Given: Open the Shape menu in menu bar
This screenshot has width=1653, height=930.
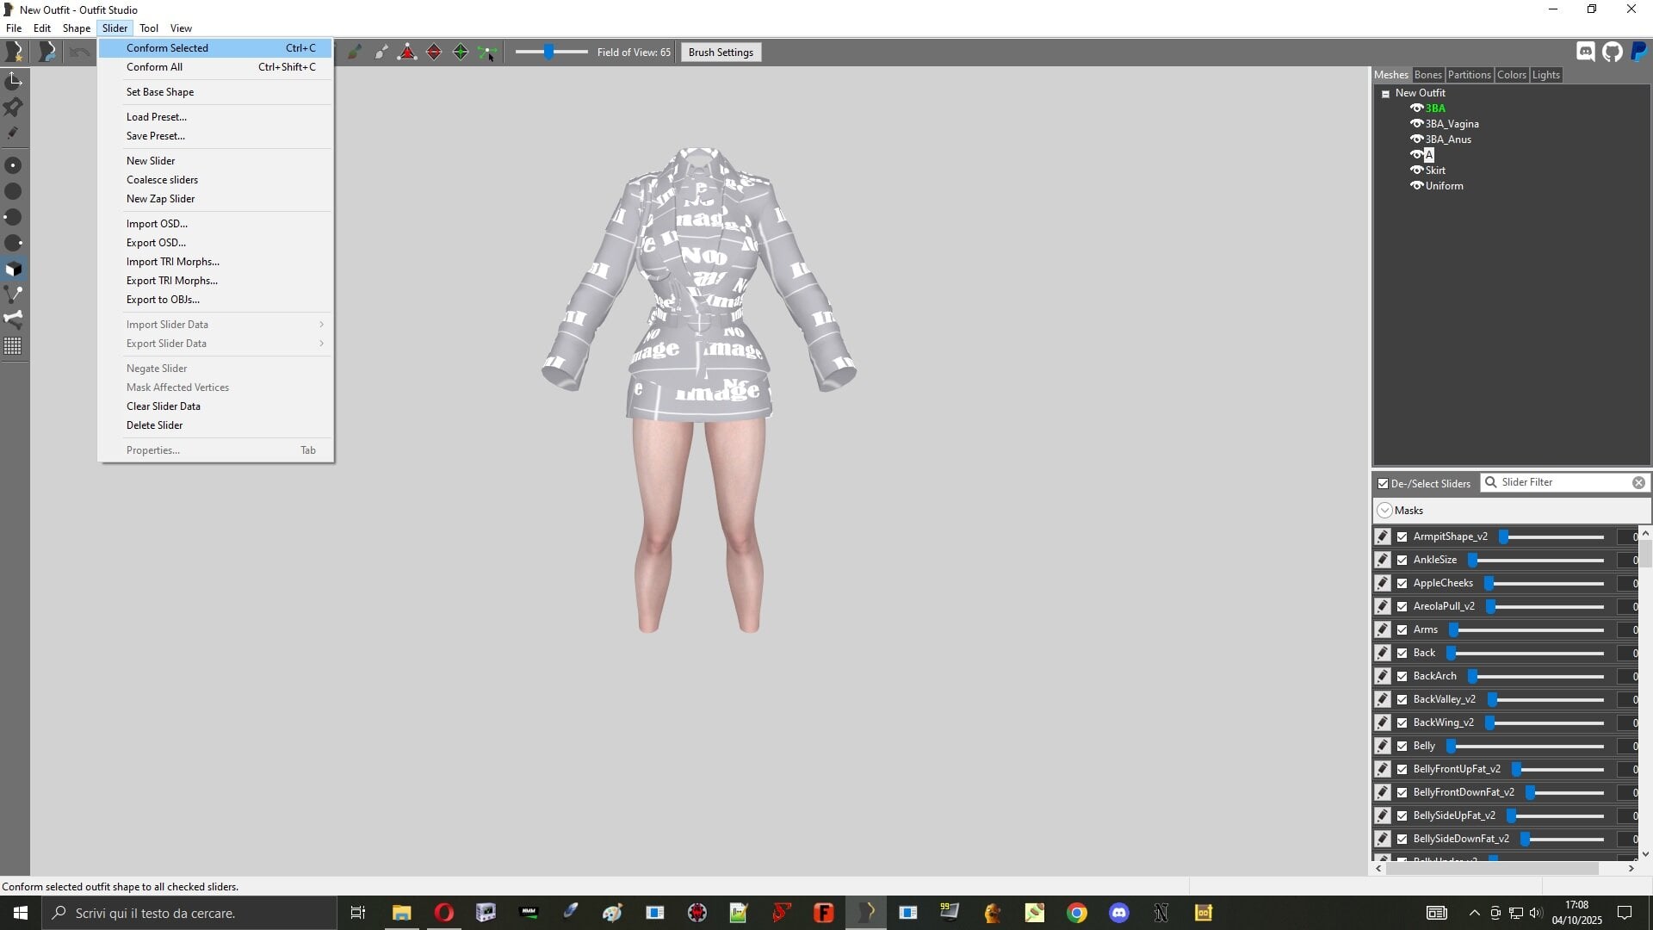Looking at the screenshot, I should pos(77,28).
